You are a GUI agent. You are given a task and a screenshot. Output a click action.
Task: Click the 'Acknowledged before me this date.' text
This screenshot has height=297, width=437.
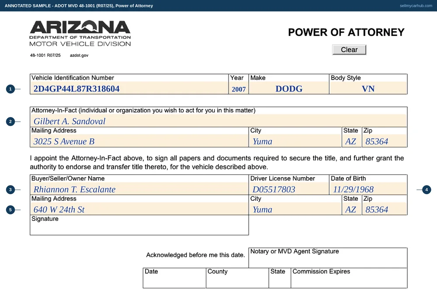195,255
